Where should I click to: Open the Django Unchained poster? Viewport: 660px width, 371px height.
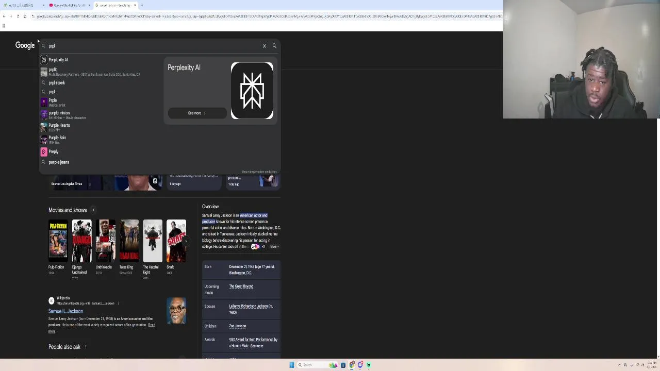[81, 241]
